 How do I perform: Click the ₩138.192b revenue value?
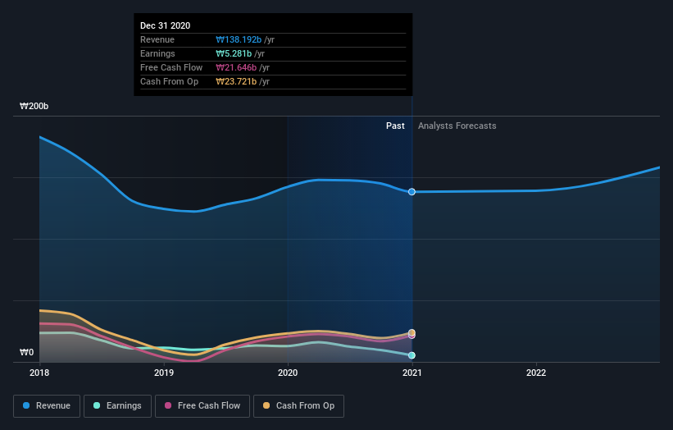coord(239,39)
